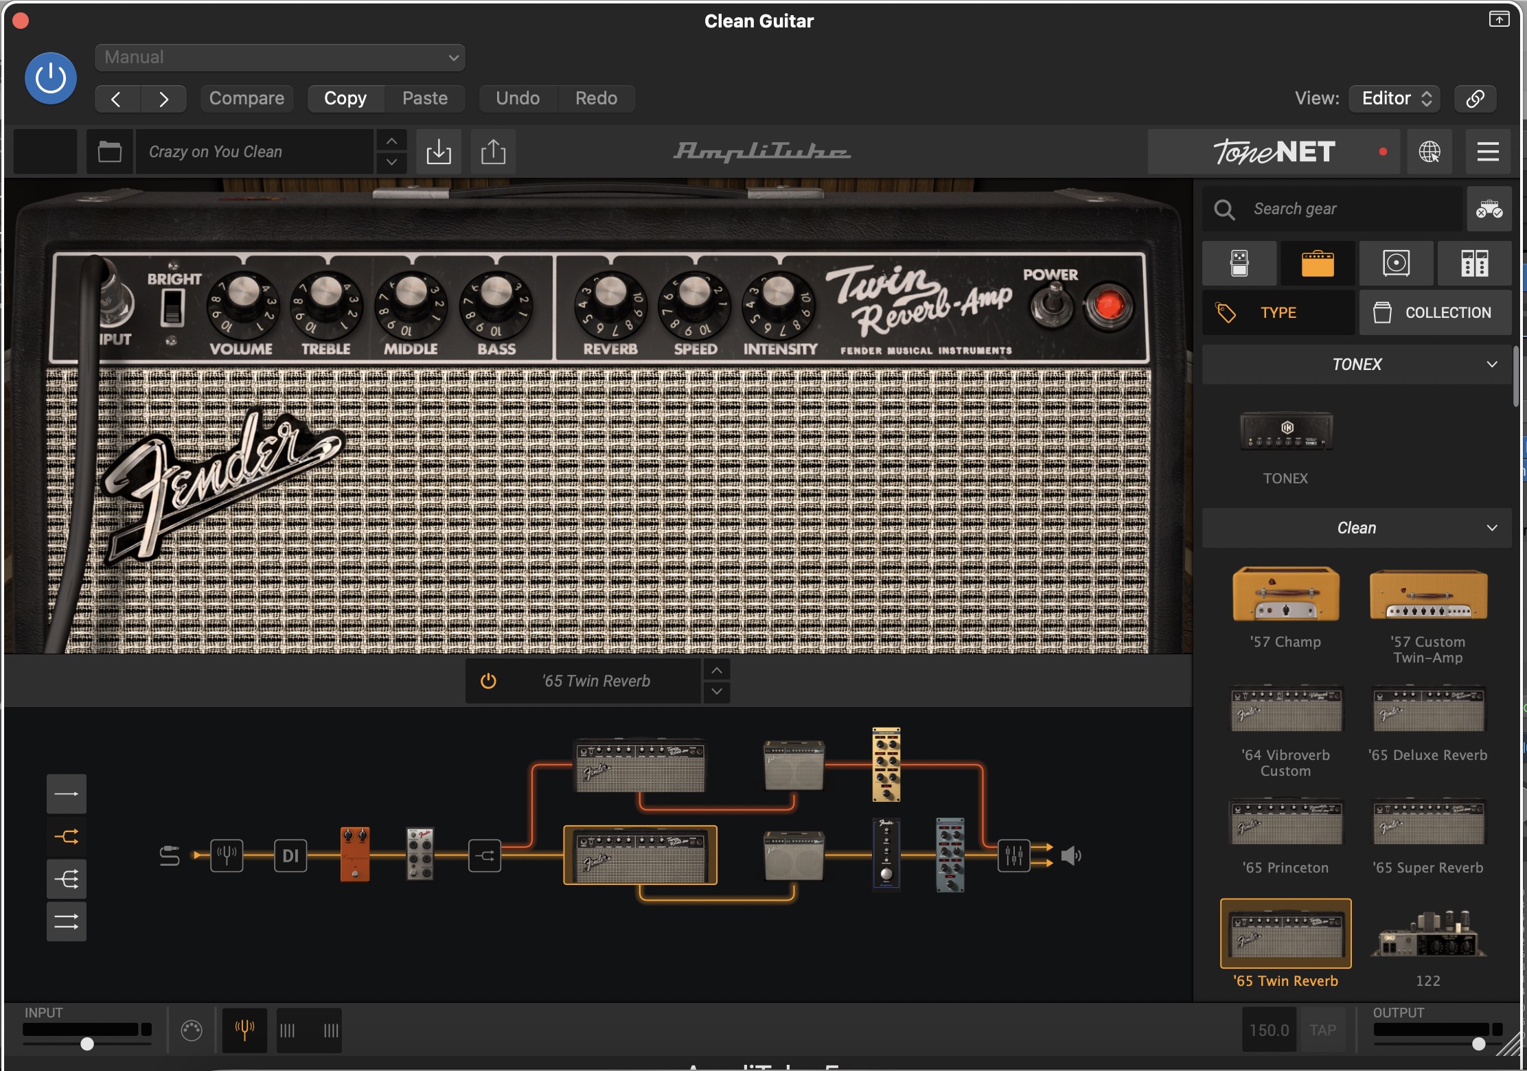
Task: Click the 150.0 tempo field
Action: click(1269, 1030)
